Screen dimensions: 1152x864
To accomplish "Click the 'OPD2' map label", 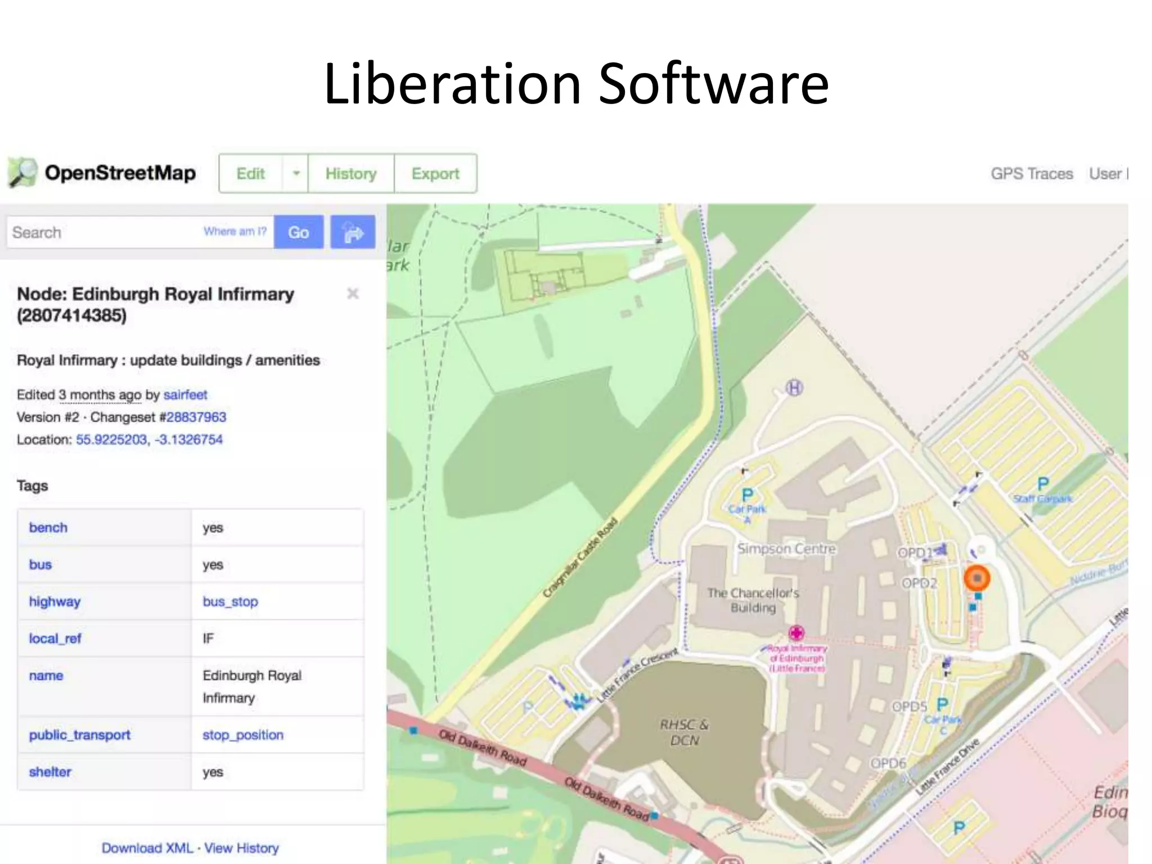I will pyautogui.click(x=919, y=583).
